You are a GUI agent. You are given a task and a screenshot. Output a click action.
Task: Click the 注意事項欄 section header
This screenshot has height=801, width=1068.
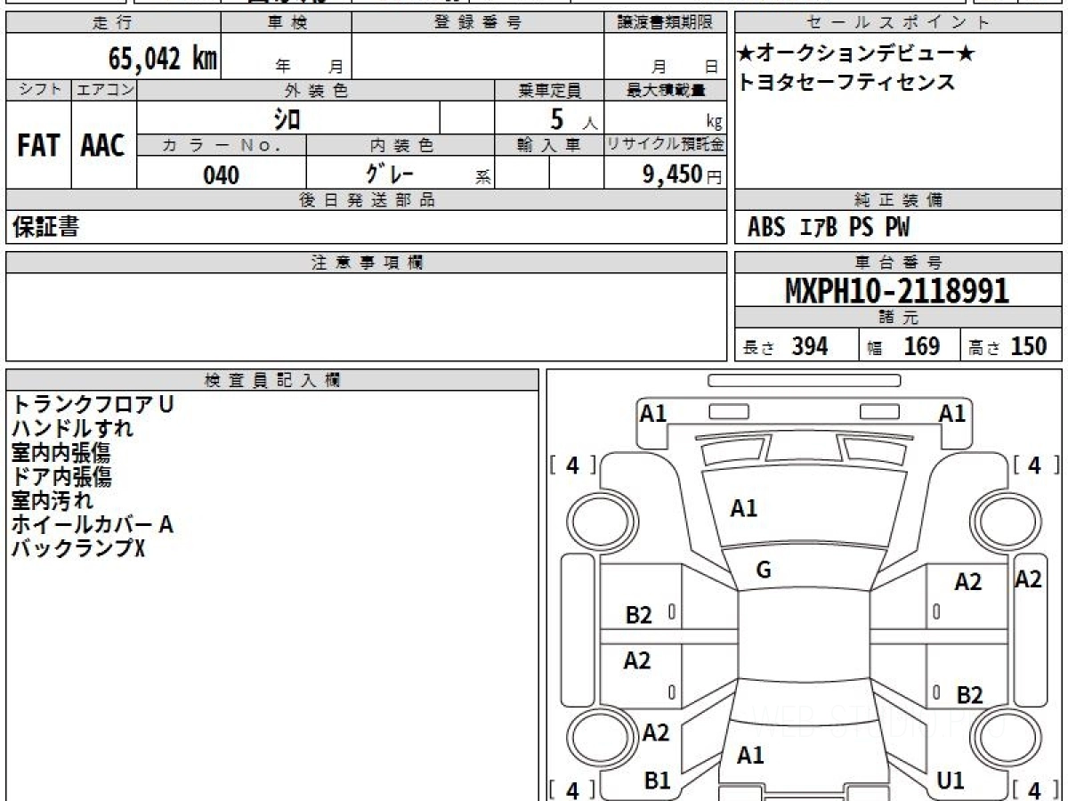(x=366, y=263)
